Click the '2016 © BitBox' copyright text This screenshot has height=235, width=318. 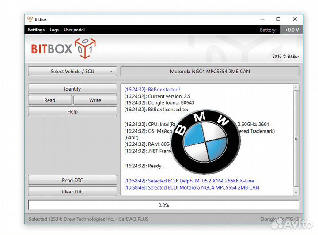(x=286, y=57)
